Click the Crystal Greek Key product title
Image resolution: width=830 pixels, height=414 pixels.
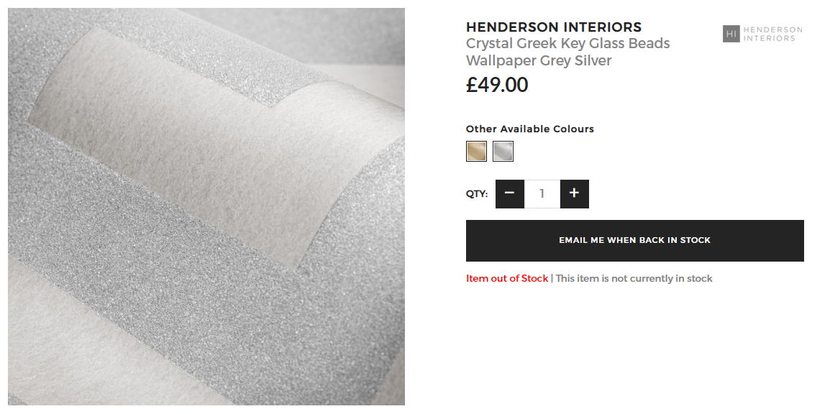(568, 52)
